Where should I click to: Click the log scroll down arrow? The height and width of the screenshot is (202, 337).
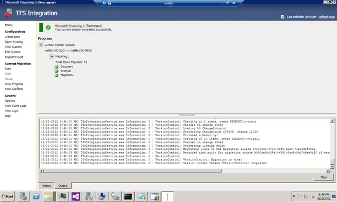(x=332, y=167)
